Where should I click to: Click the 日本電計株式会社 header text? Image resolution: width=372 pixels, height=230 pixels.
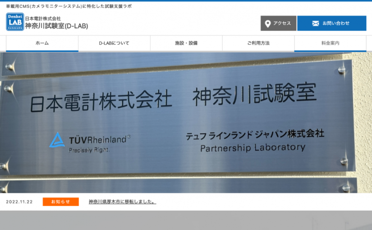click(43, 18)
